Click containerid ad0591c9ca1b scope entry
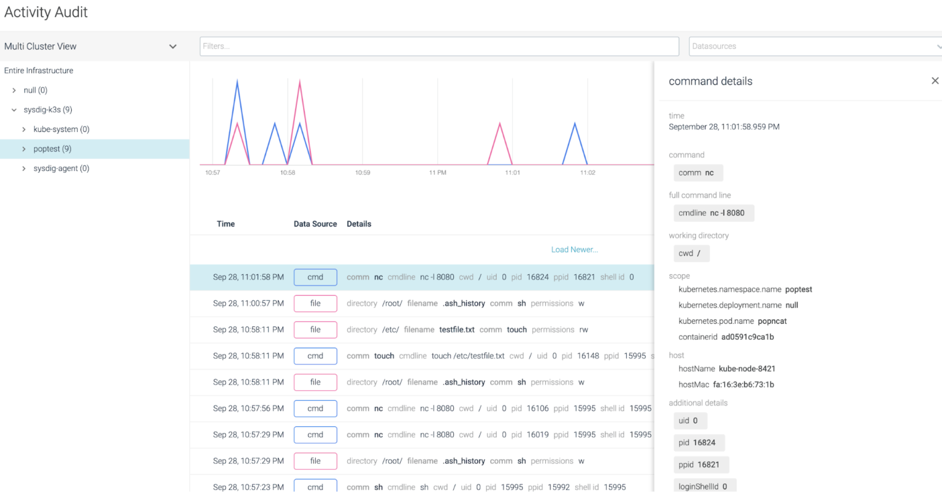The image size is (942, 492). click(726, 337)
